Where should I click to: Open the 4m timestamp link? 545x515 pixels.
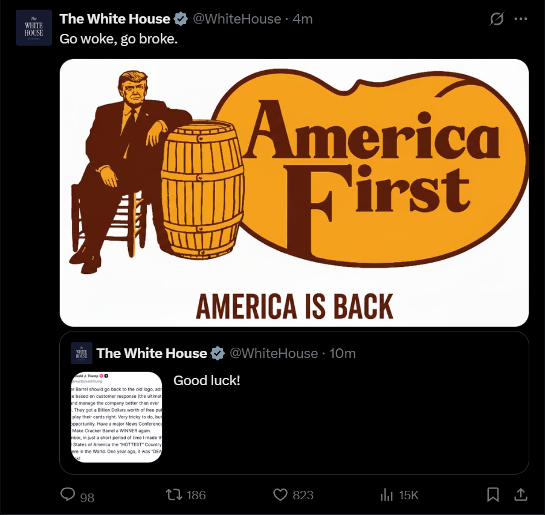coord(302,19)
